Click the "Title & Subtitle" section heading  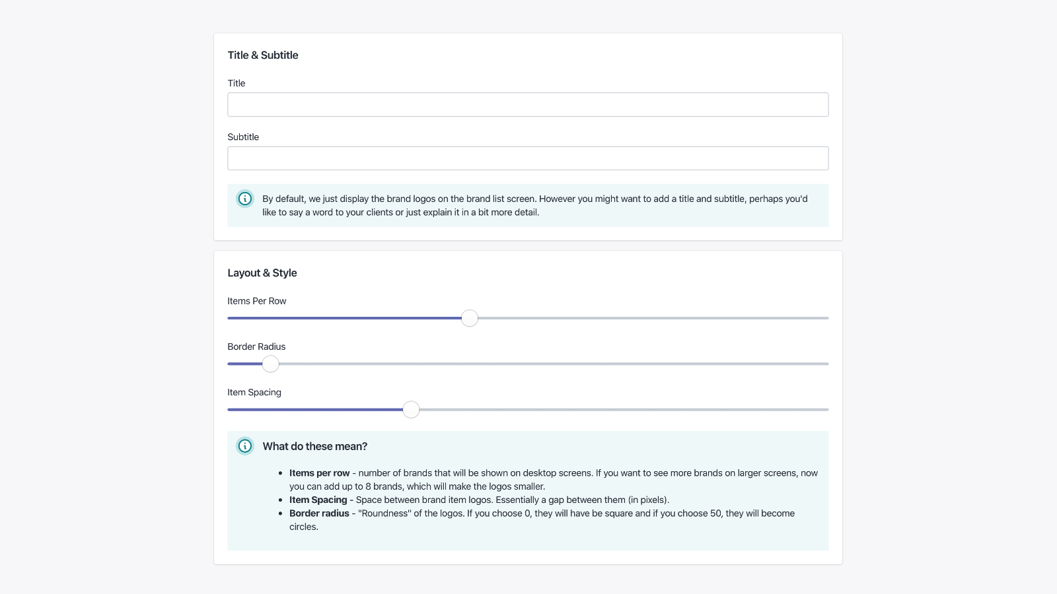point(263,55)
